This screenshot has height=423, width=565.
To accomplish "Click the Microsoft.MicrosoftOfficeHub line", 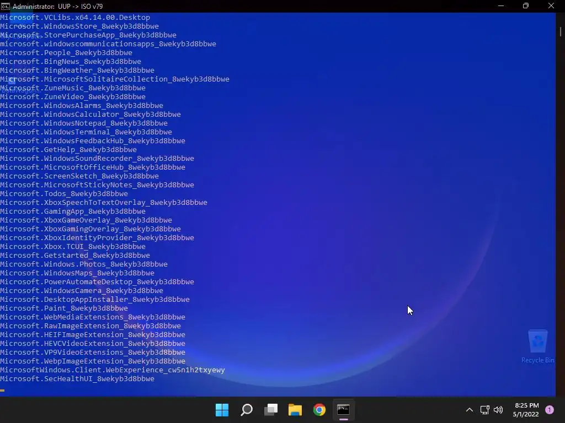I will (93, 167).
